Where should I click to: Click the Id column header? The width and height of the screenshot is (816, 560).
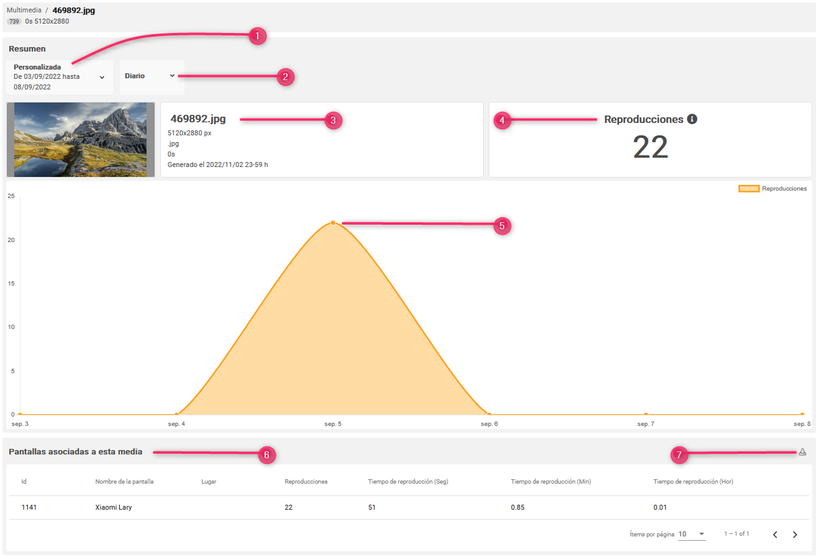coord(24,482)
